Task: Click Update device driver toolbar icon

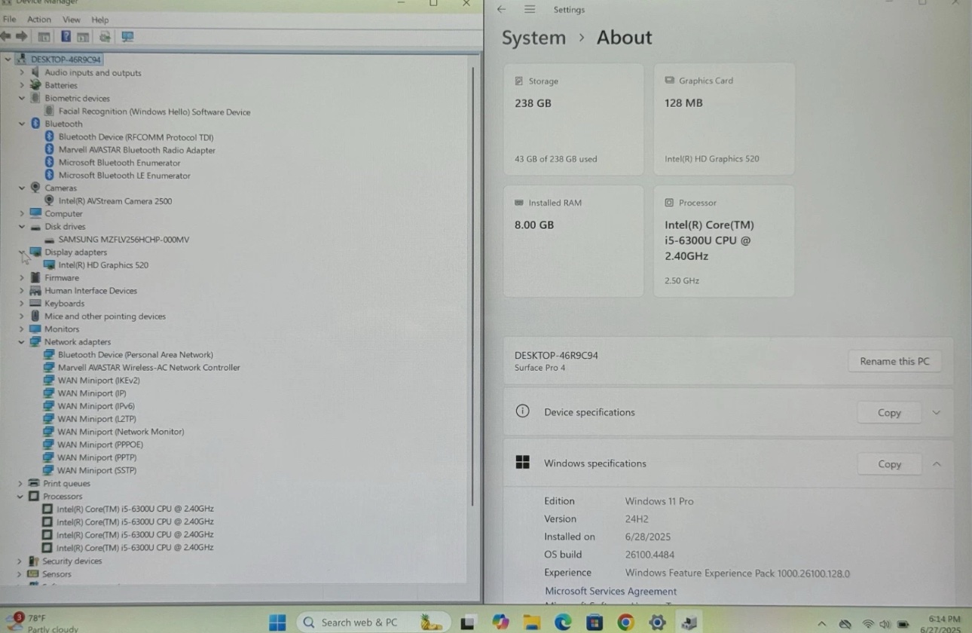Action: click(105, 36)
